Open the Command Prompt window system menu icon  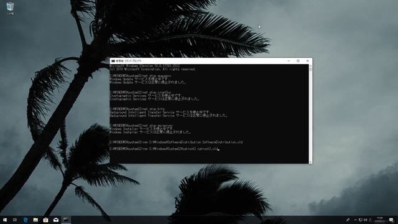pos(113,61)
